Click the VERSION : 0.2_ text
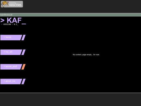This screenshot has width=141, height=106. (x=10, y=24)
